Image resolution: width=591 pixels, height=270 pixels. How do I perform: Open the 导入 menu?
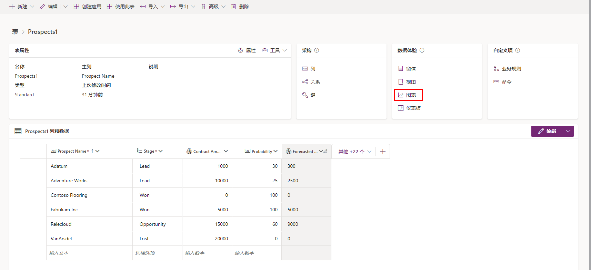coord(149,7)
